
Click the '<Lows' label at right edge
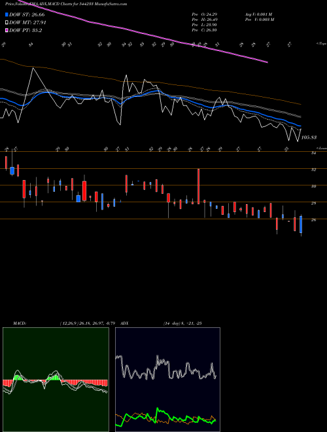coord(322,148)
